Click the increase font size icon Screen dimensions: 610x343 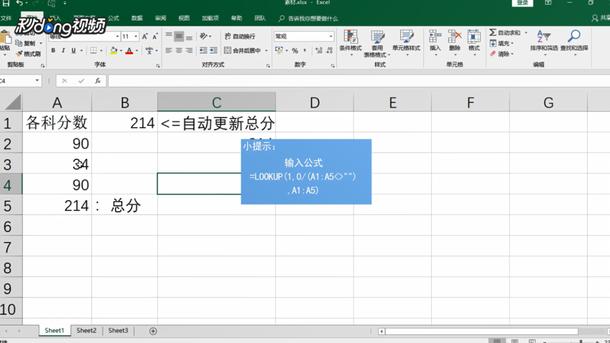[145, 36]
